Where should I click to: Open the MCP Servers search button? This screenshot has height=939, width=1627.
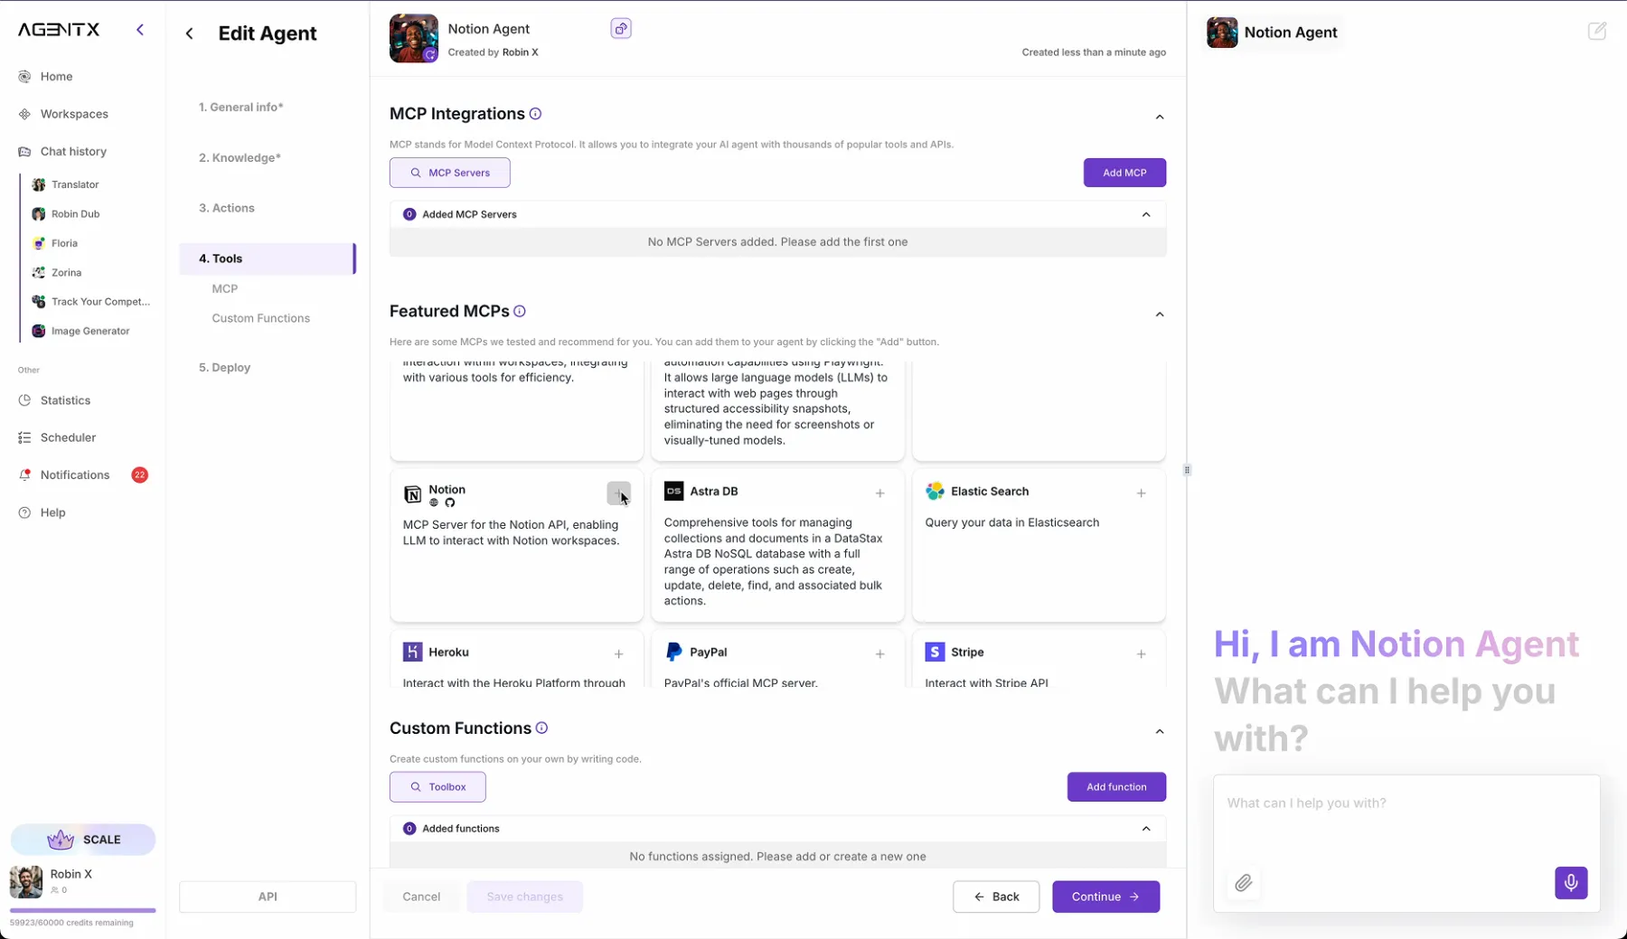click(x=450, y=173)
